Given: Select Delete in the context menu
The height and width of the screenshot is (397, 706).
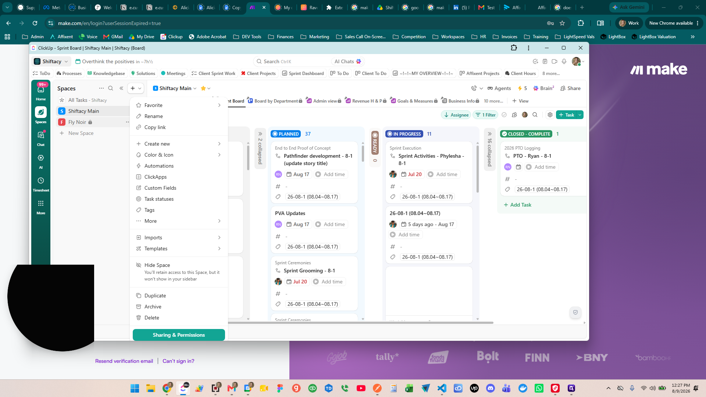Looking at the screenshot, I should pyautogui.click(x=179, y=318).
